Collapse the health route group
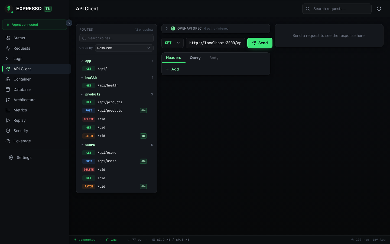This screenshot has width=390, height=244. click(x=116, y=78)
